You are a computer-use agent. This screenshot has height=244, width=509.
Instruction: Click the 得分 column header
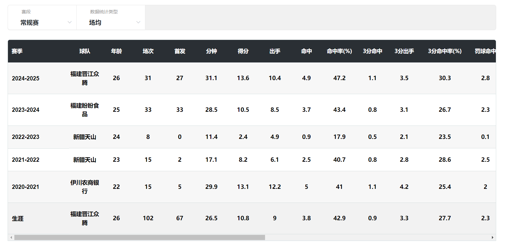[243, 51]
